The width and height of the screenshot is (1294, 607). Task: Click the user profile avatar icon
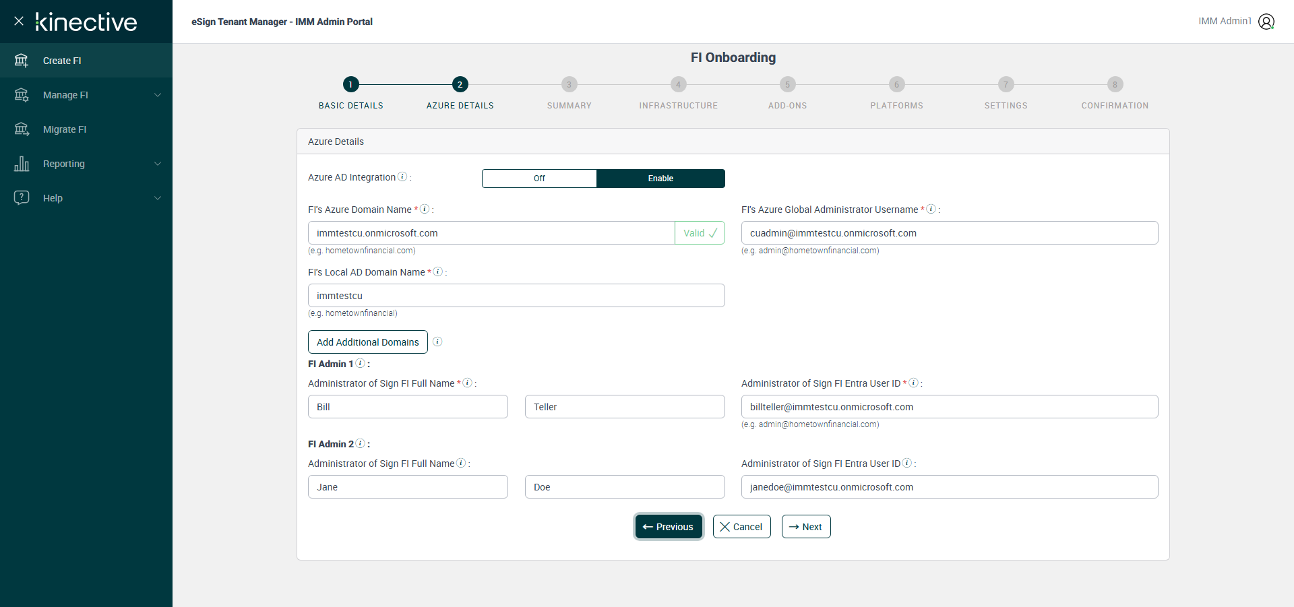click(1266, 22)
